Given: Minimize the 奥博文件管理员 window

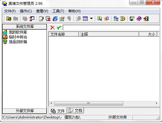Looking at the screenshot, I should point(134,2).
